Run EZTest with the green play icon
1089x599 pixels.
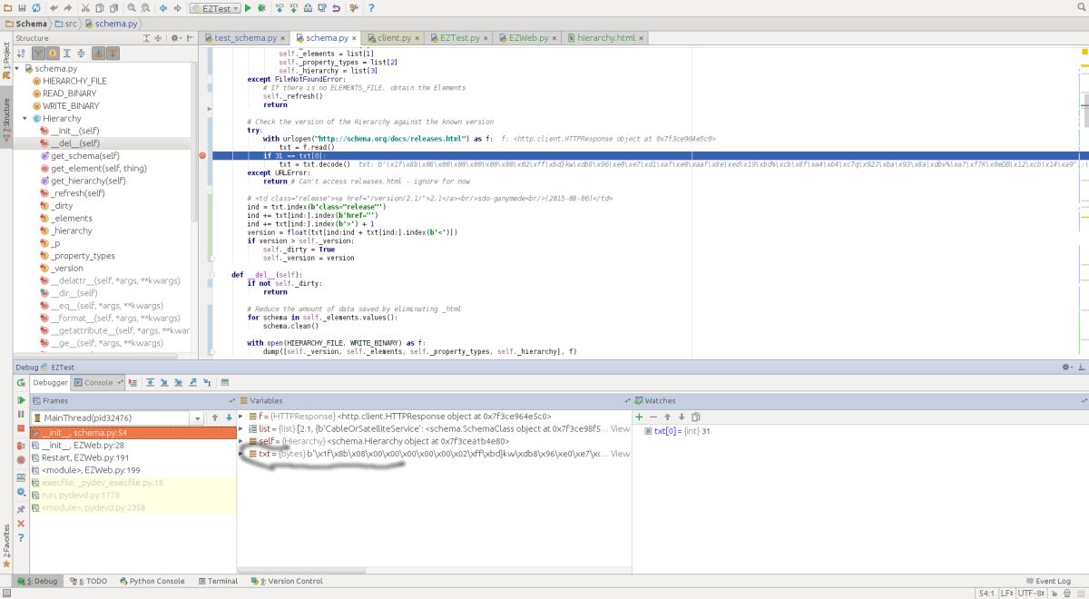pos(248,7)
